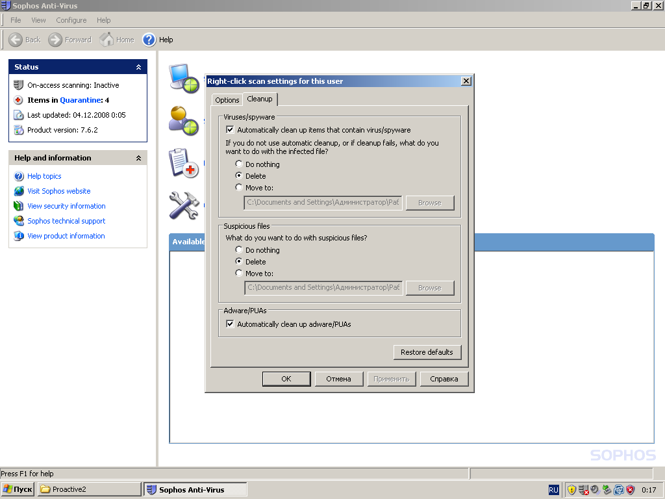This screenshot has width=665, height=499.
Task: Toggle Automatically clean up adware/PUAs checkbox
Action: point(230,324)
